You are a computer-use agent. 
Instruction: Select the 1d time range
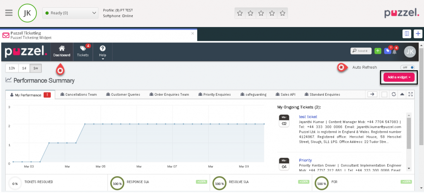click(x=24, y=68)
